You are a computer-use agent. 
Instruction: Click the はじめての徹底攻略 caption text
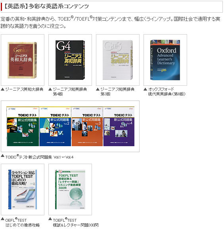(x=23, y=225)
